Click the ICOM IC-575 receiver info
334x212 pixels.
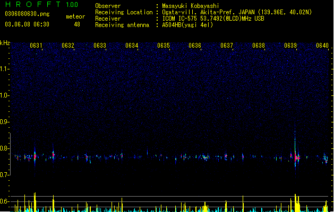point(213,19)
